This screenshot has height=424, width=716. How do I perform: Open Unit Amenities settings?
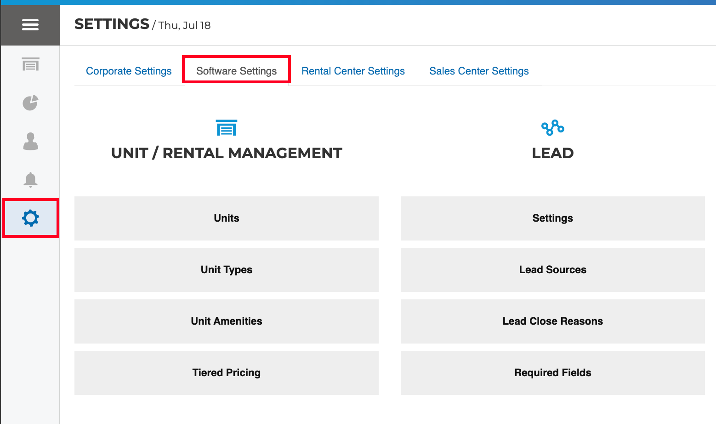click(x=227, y=321)
